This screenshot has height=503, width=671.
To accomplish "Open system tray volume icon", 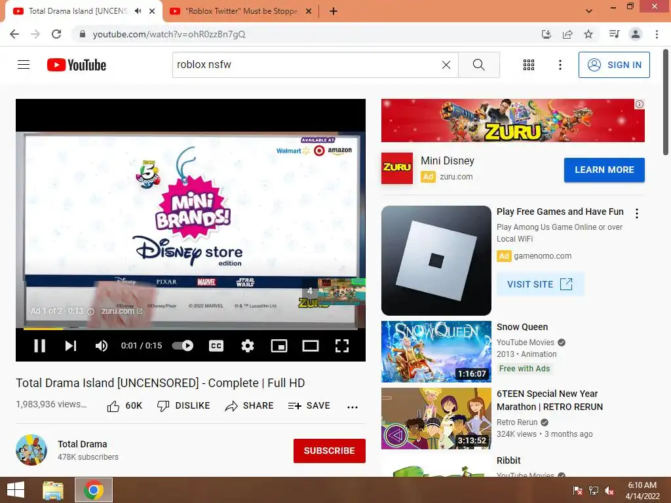I will click(x=609, y=491).
